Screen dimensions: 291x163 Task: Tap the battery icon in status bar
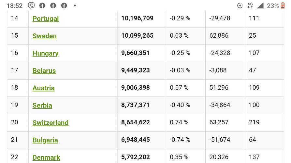coord(283,6)
